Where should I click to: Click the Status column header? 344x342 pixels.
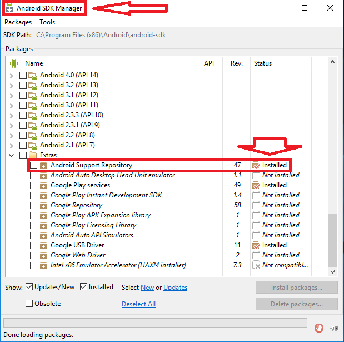point(263,63)
